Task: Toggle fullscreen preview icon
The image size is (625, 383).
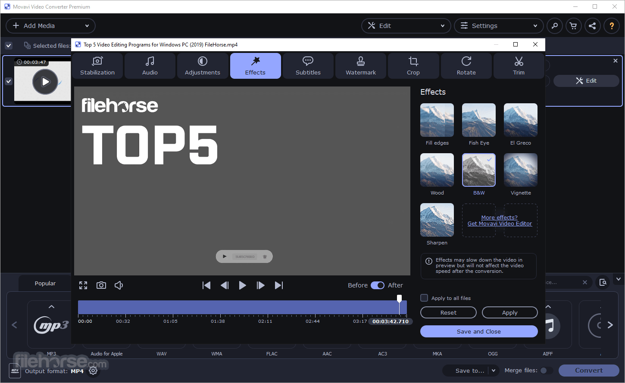Action: [x=83, y=285]
